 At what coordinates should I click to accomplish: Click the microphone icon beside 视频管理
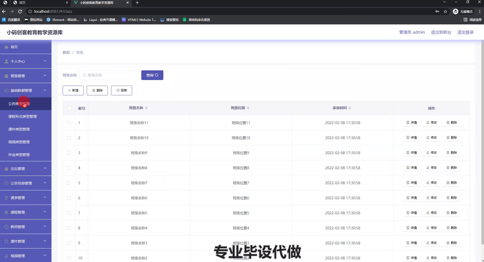click(6, 256)
